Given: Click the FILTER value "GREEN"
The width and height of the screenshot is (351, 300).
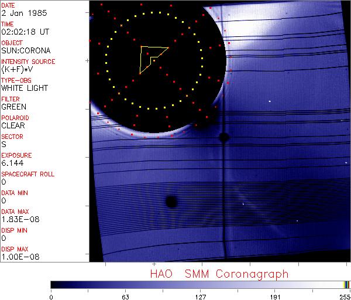Looking at the screenshot, I should coord(13,107).
